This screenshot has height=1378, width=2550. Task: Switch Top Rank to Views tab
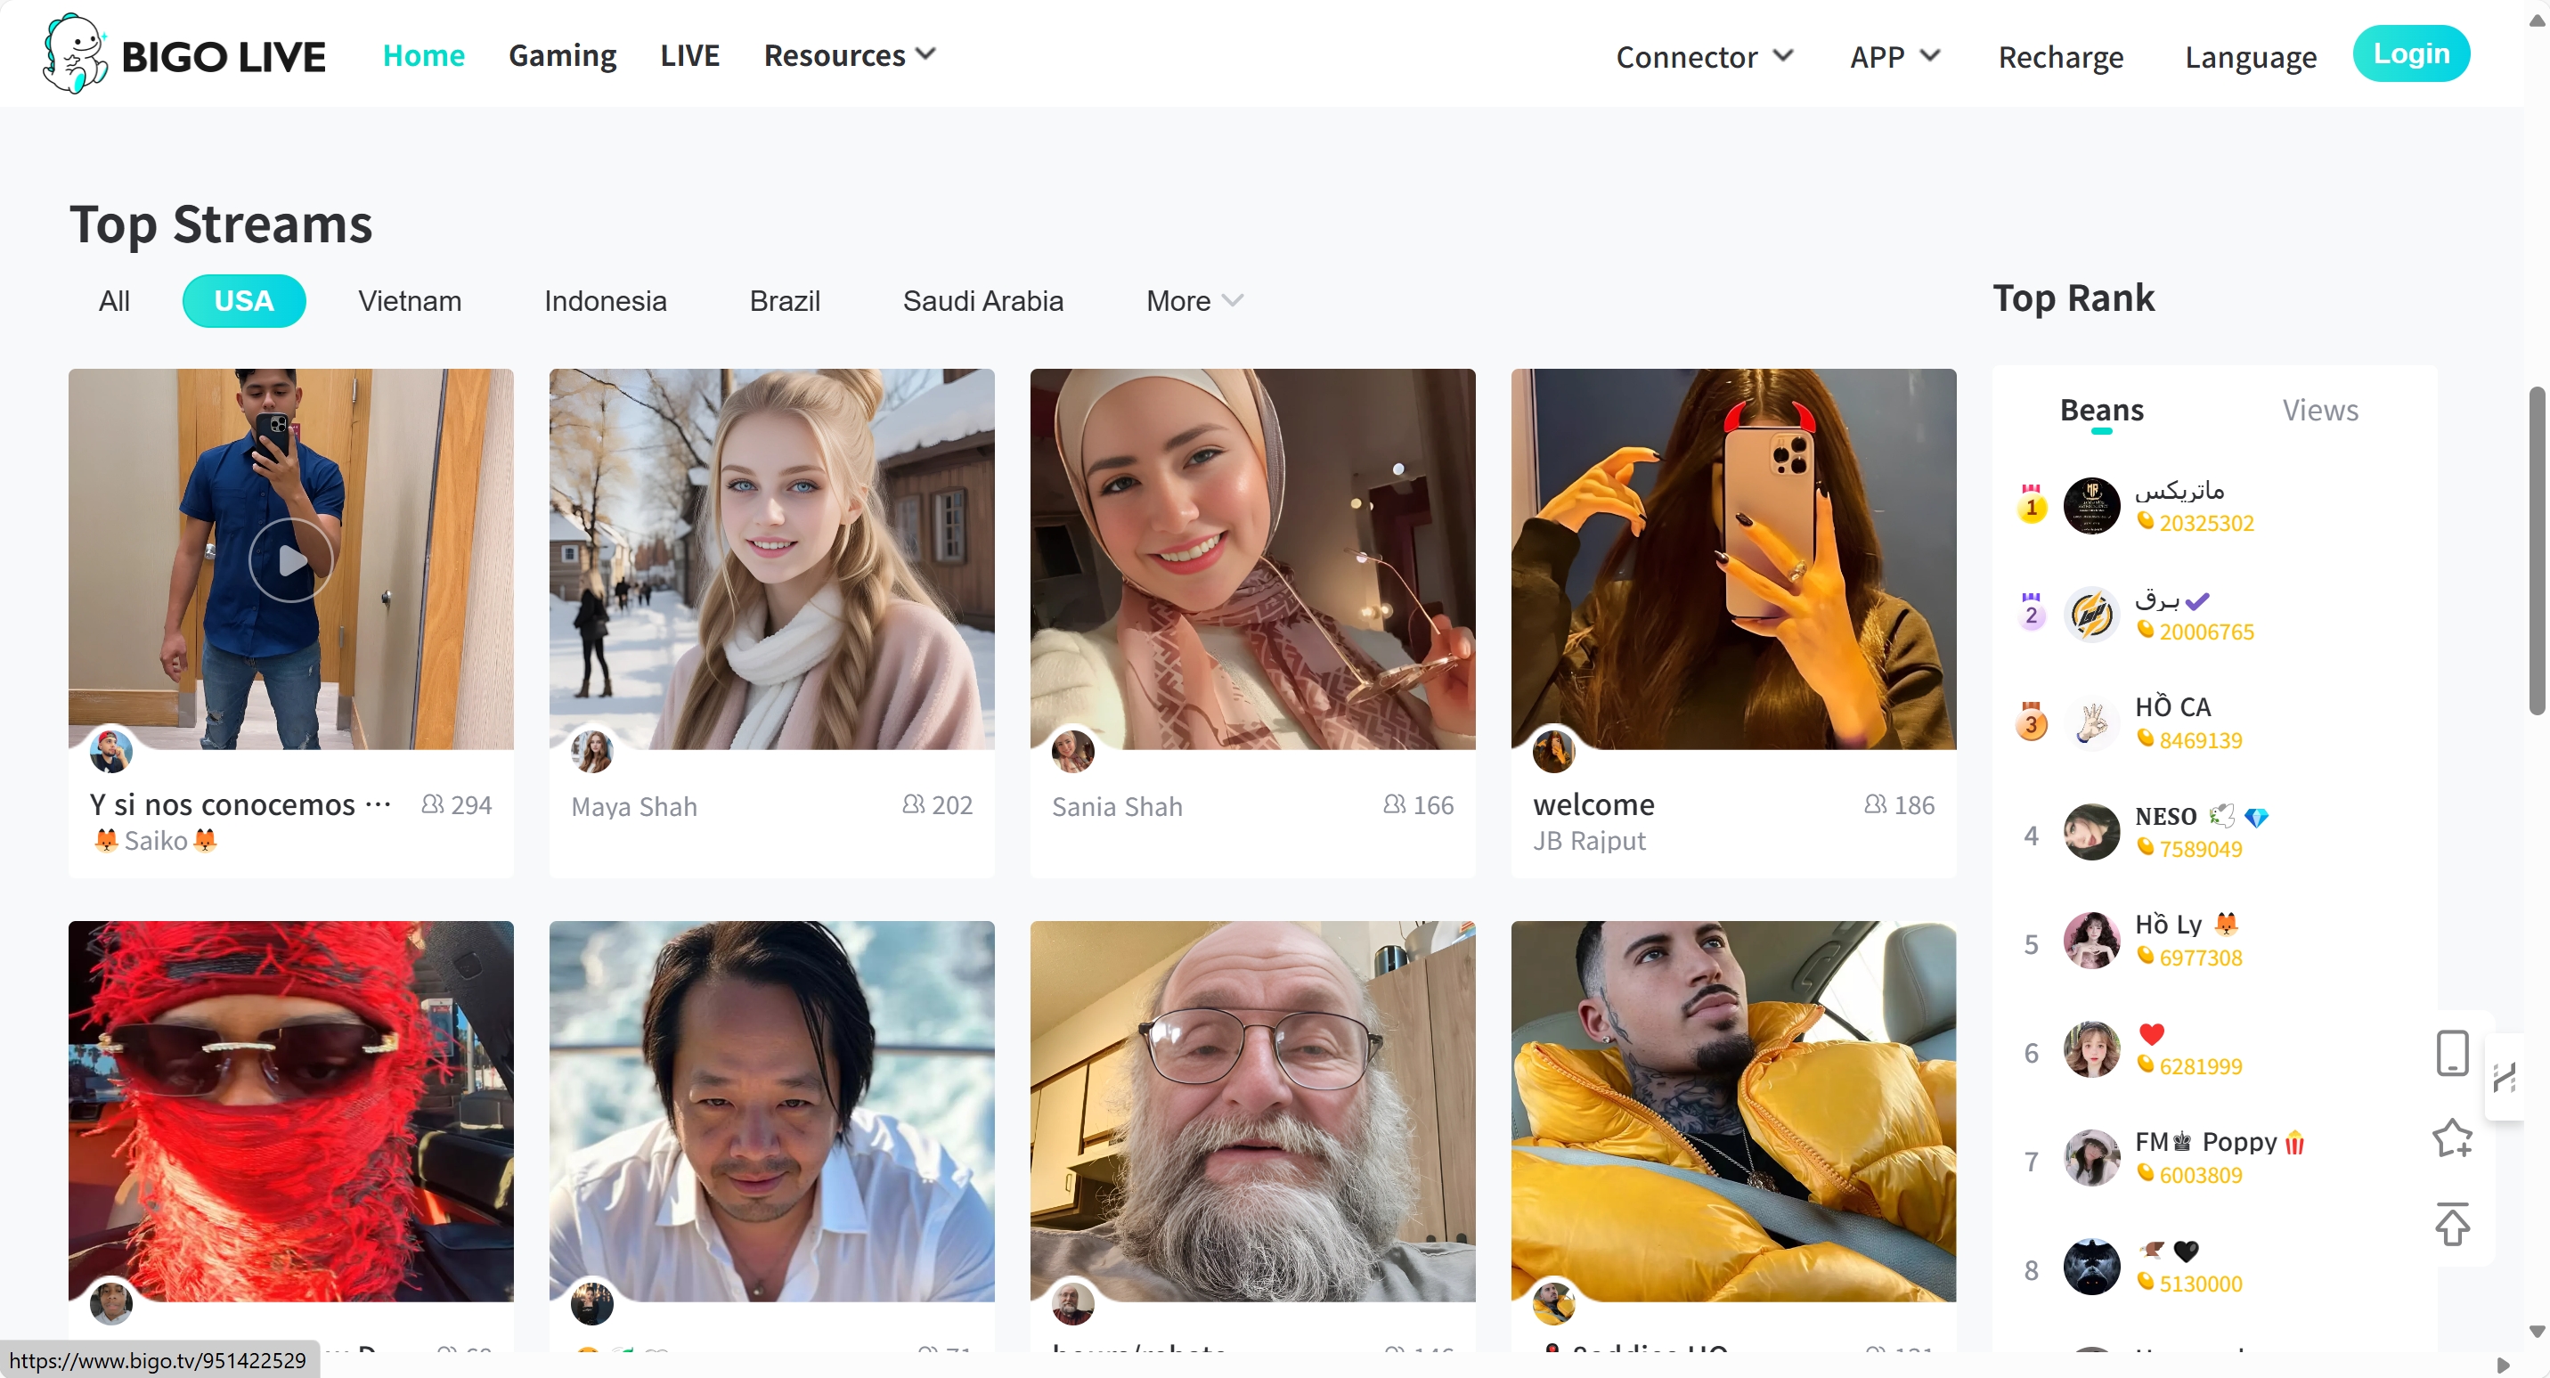pyautogui.click(x=2320, y=410)
